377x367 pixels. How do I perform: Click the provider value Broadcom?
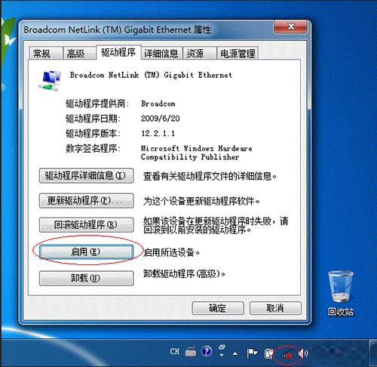pyautogui.click(x=158, y=103)
